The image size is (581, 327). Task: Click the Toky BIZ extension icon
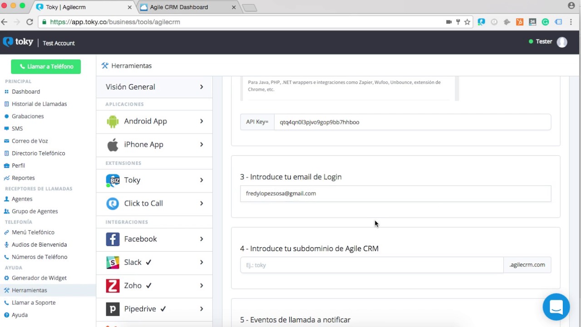click(113, 180)
